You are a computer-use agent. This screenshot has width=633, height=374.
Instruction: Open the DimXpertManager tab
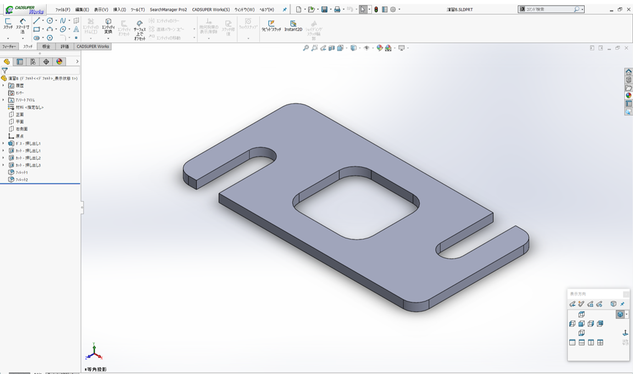tap(46, 61)
